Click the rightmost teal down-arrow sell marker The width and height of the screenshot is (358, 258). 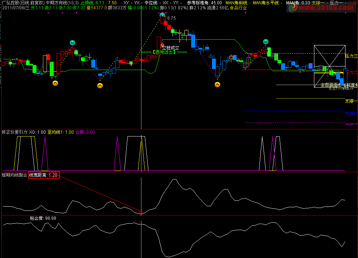click(x=265, y=42)
